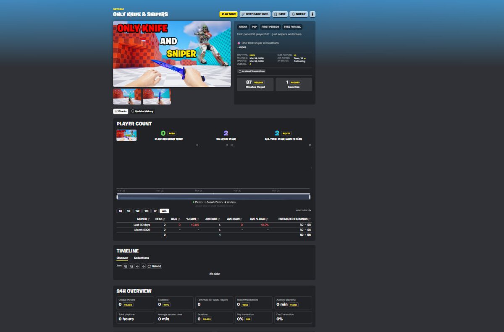Expand the Teen age rating chevron

click(305, 58)
